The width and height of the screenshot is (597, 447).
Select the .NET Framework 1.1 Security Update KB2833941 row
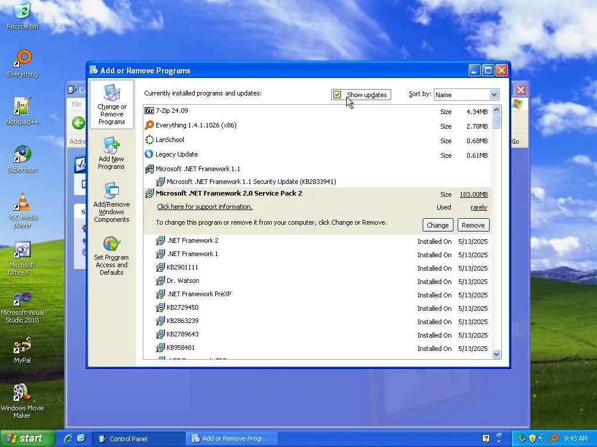tap(317, 182)
